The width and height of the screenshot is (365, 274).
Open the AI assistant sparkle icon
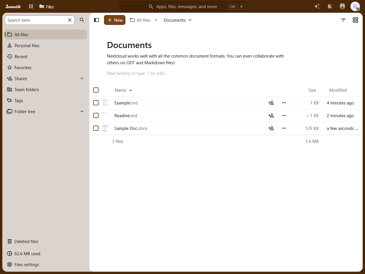(x=317, y=6)
